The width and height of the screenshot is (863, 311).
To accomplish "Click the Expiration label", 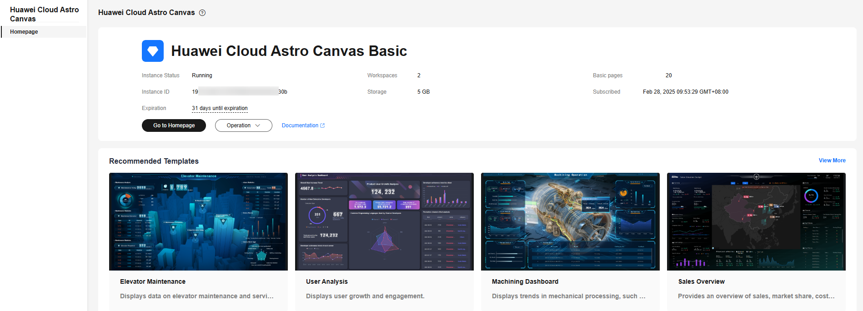I will [154, 108].
